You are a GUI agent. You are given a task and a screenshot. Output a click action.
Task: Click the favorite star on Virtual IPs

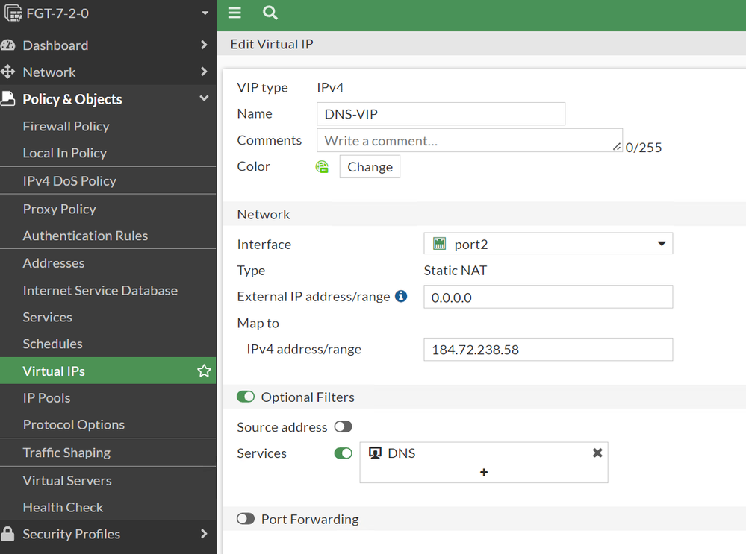pos(204,371)
